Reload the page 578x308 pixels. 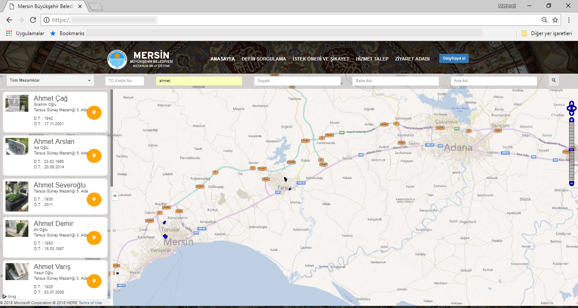pos(33,20)
